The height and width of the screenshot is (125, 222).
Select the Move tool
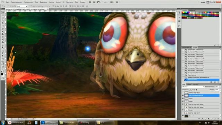click(x=2, y=12)
